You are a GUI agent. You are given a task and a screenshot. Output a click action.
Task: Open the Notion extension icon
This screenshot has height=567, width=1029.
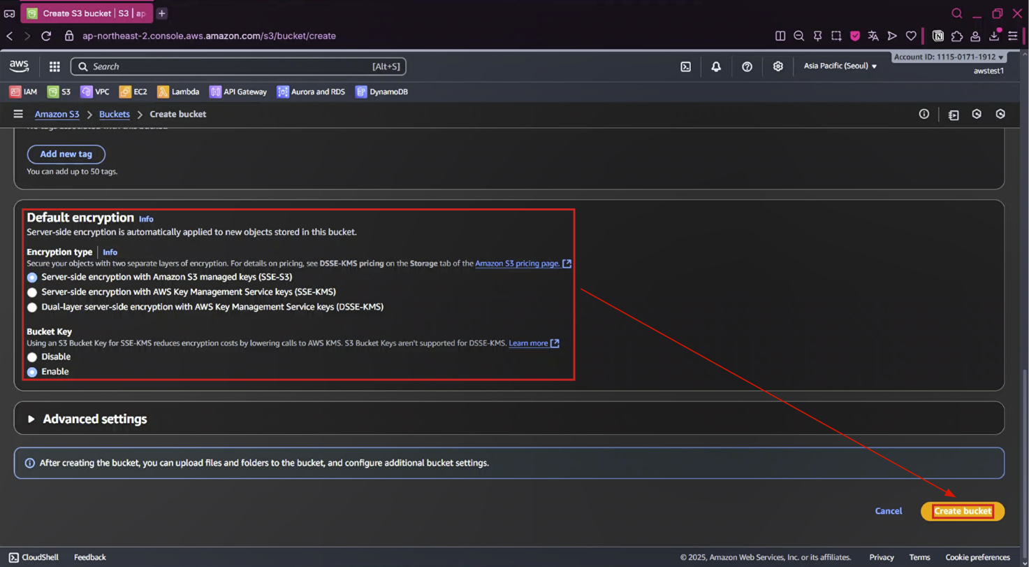pos(938,36)
